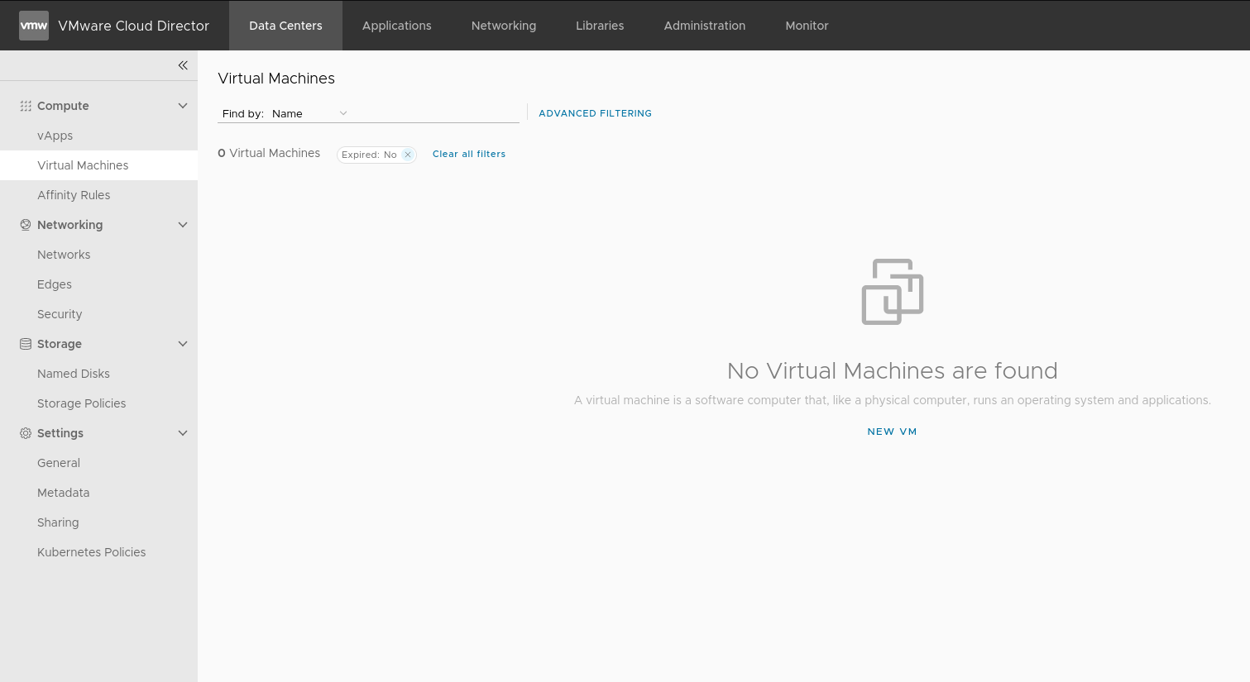This screenshot has width=1250, height=682.
Task: Click the Settings section header label
Action: click(x=60, y=433)
